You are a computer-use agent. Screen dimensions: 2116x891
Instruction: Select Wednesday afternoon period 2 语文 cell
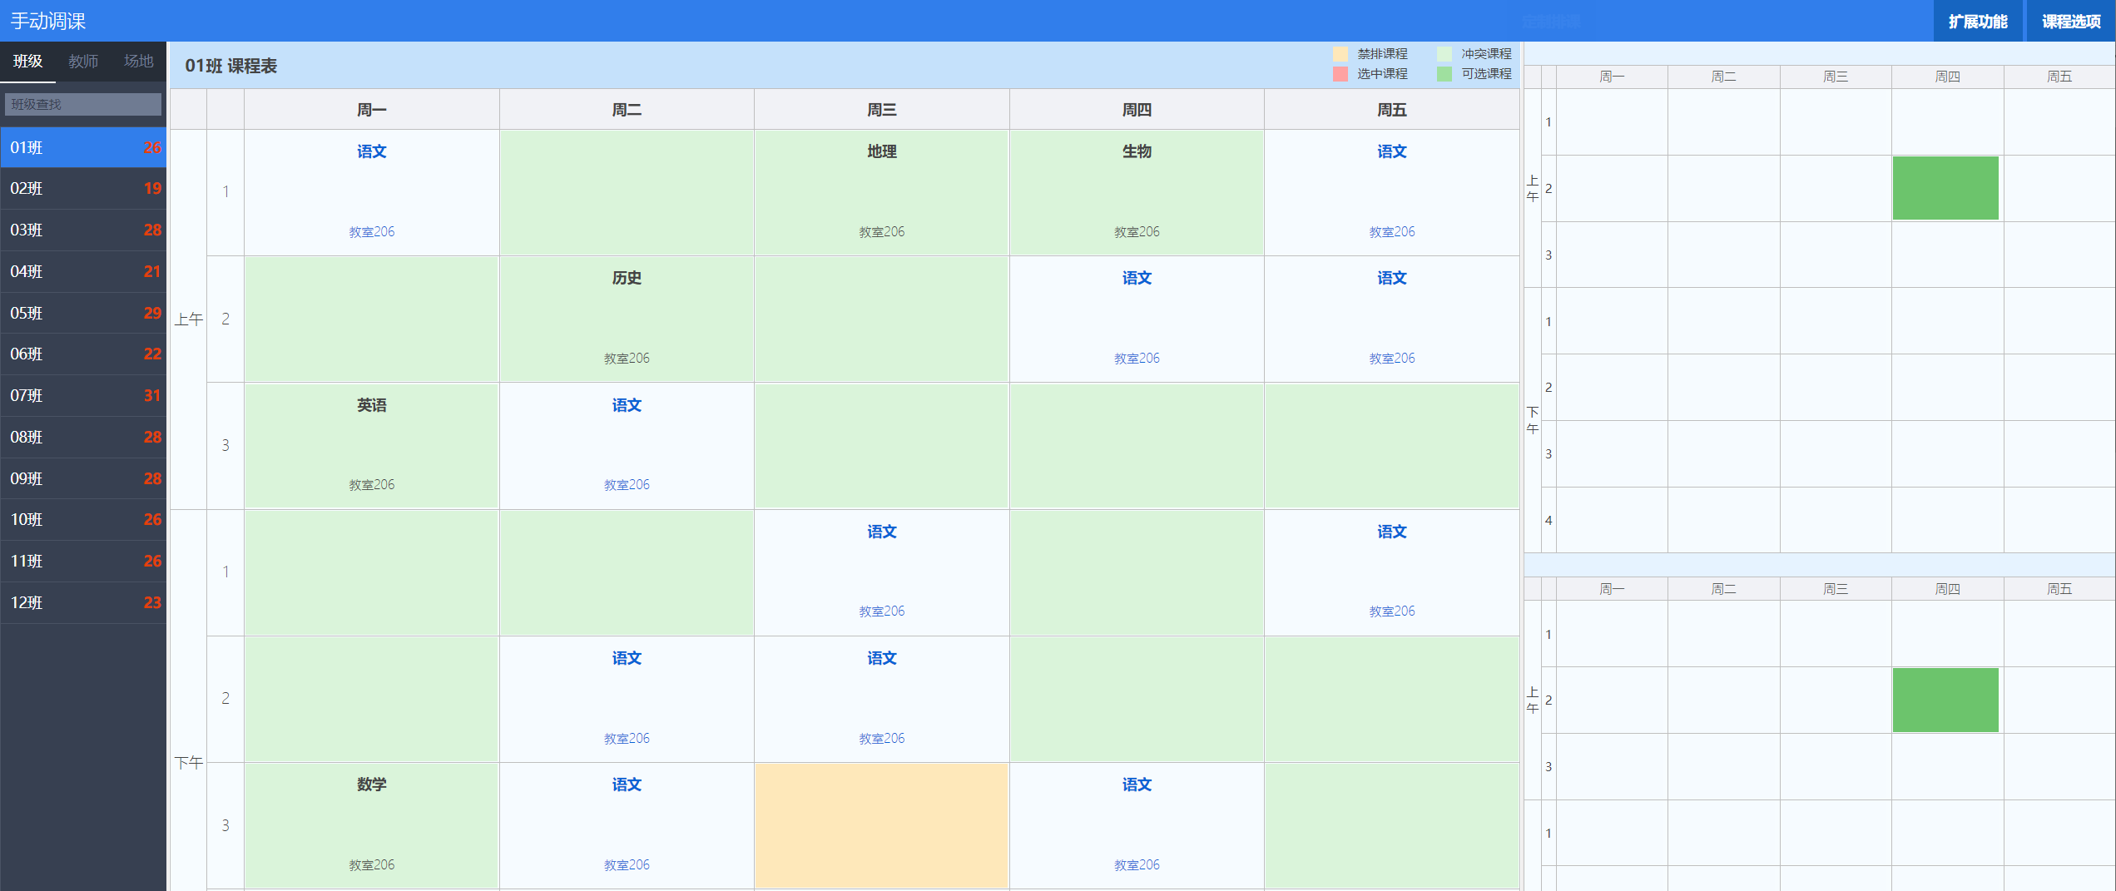click(881, 699)
